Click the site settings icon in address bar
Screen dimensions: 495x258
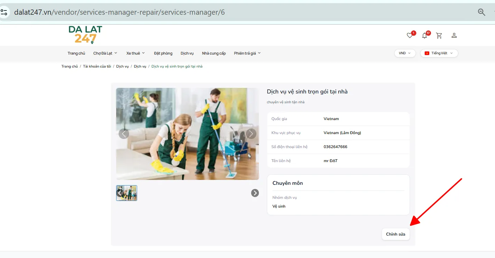(4, 12)
